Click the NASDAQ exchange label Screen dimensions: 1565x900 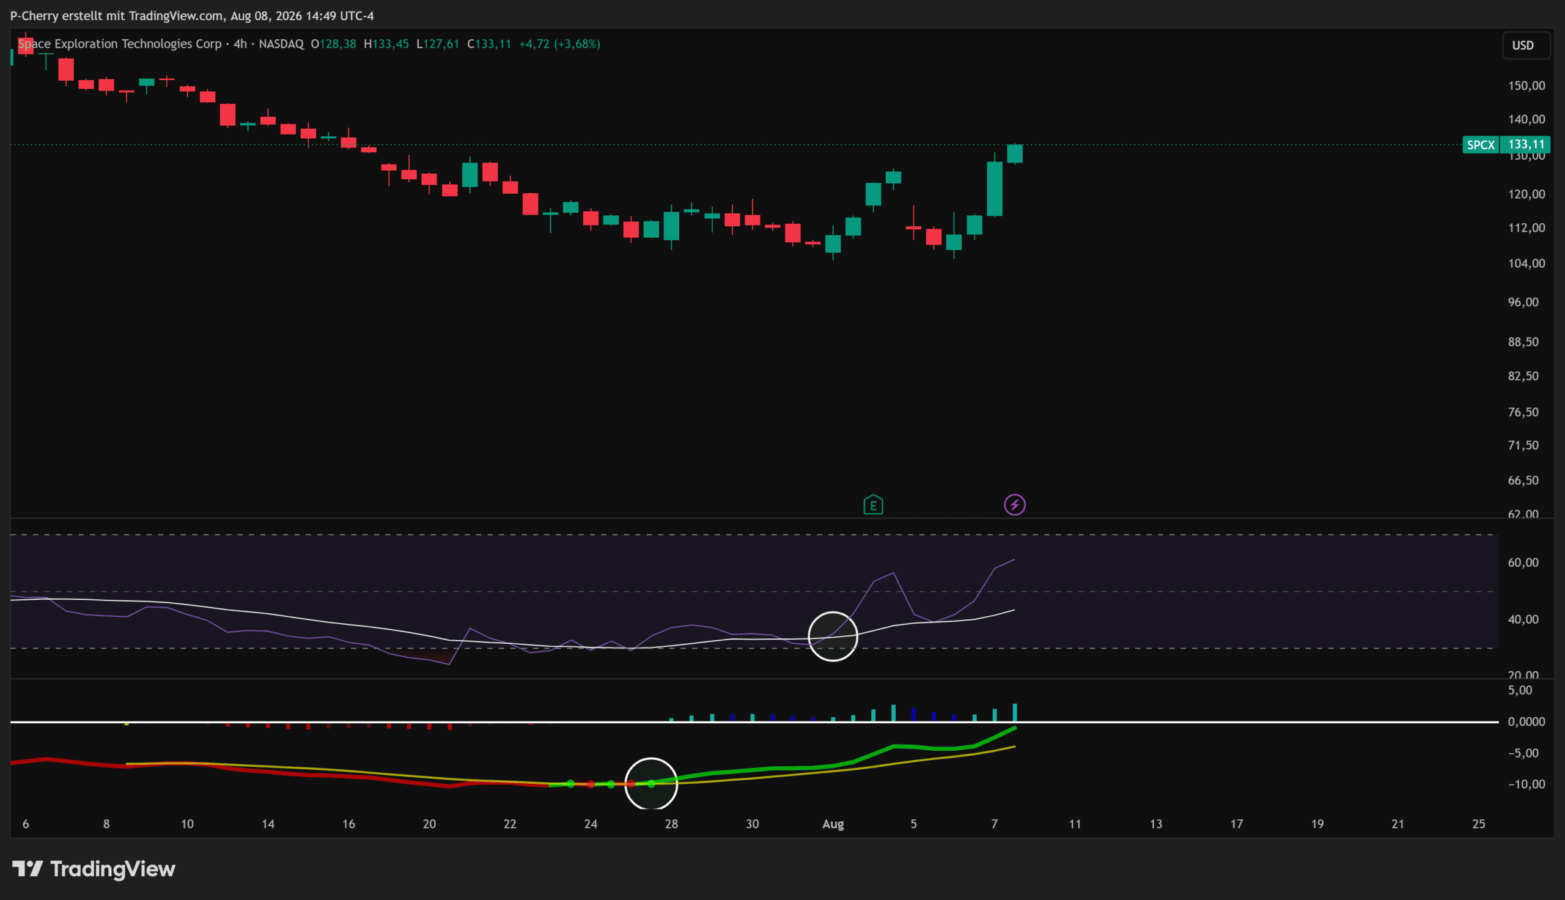[x=281, y=44]
